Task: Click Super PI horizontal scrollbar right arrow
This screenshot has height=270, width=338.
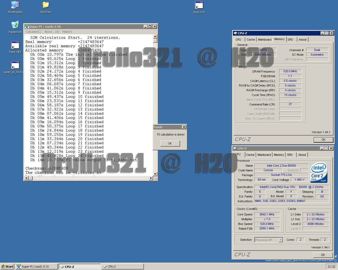Action: [151, 178]
